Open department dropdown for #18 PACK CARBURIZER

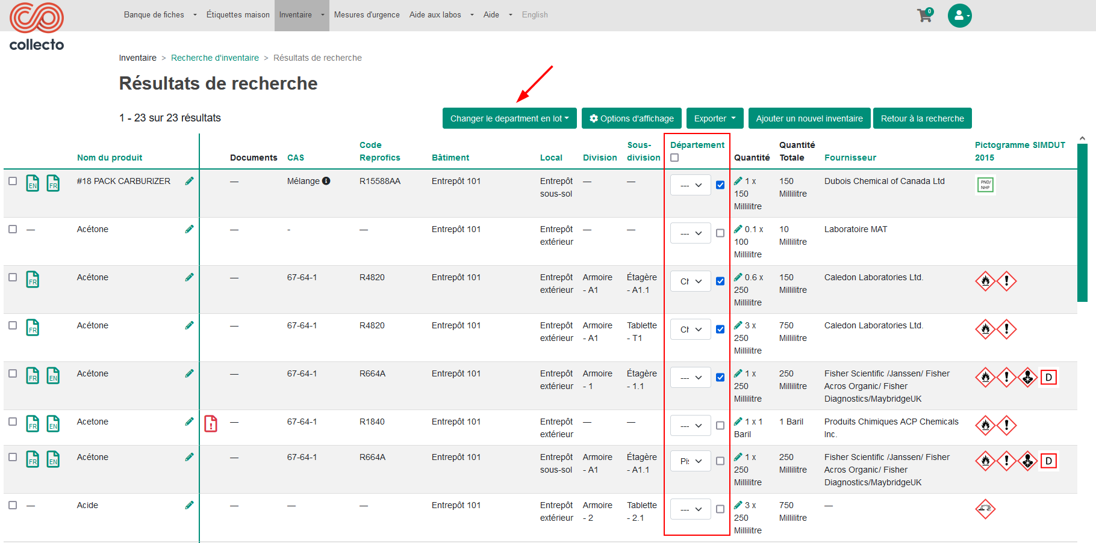tap(691, 185)
